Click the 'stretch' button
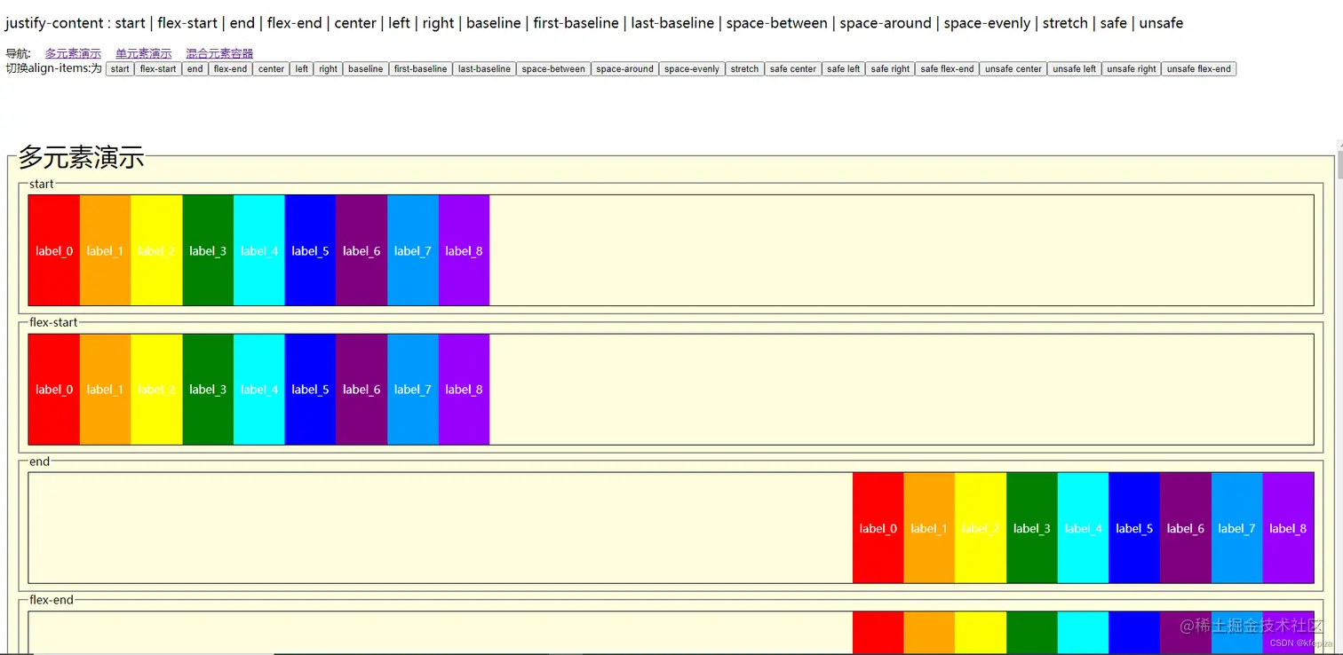 click(x=744, y=68)
